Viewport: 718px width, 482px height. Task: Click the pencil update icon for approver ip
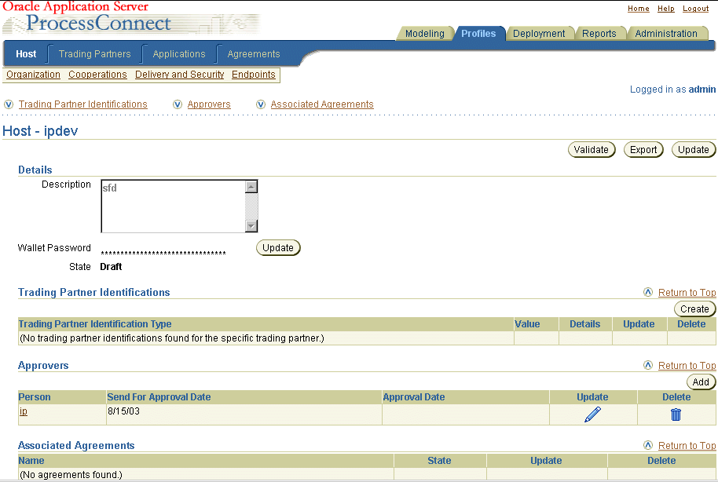point(592,414)
